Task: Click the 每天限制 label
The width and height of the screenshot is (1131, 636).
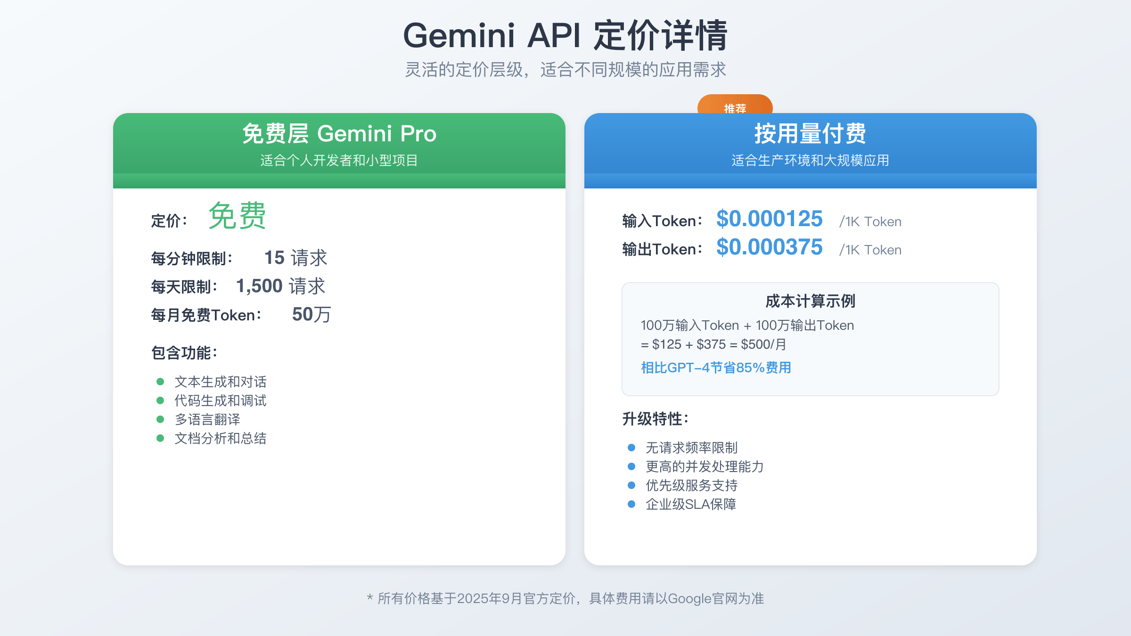Action: [x=184, y=287]
